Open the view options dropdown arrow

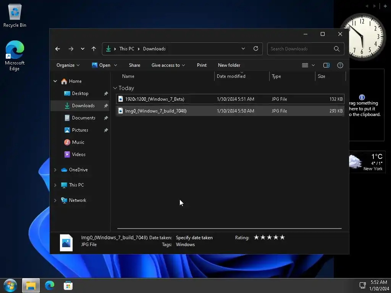[313, 65]
